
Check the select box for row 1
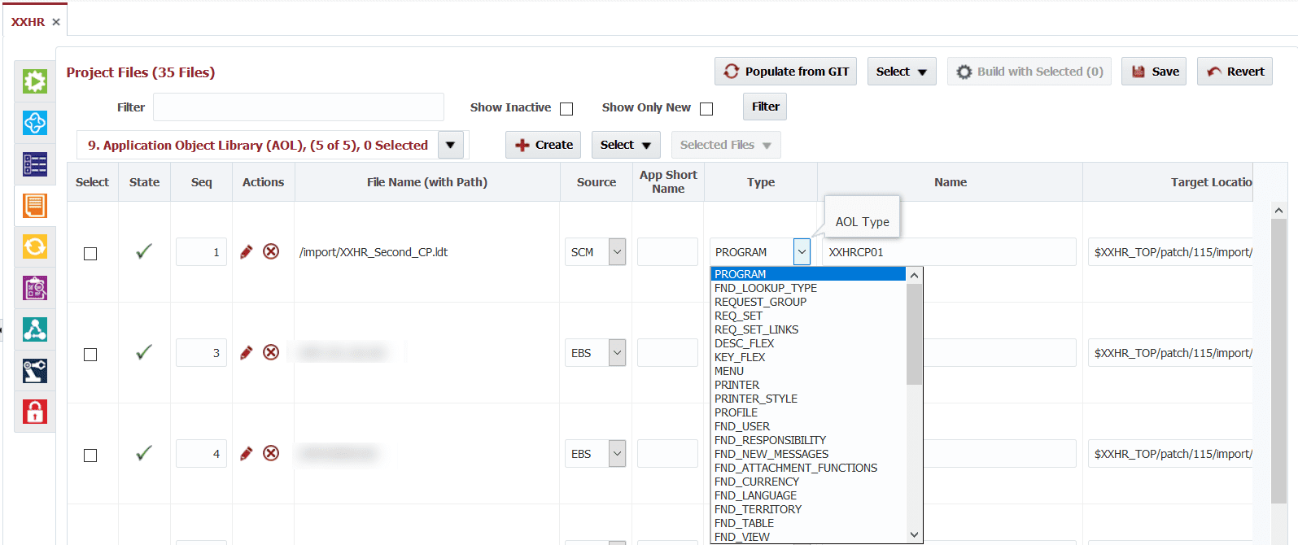(90, 254)
